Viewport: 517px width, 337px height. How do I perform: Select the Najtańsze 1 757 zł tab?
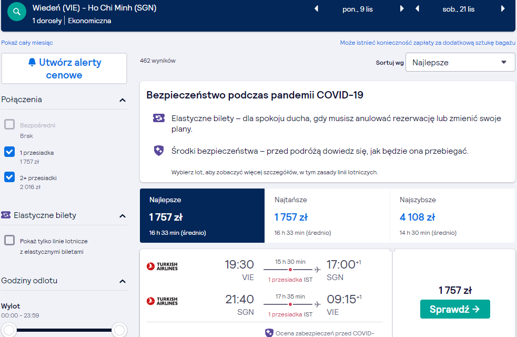click(327, 215)
